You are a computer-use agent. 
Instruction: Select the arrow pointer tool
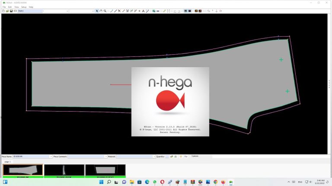click(x=97, y=11)
